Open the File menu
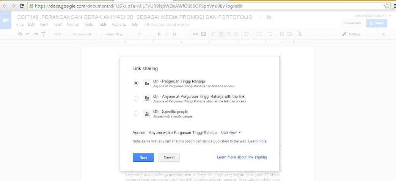 pyautogui.click(x=20, y=25)
